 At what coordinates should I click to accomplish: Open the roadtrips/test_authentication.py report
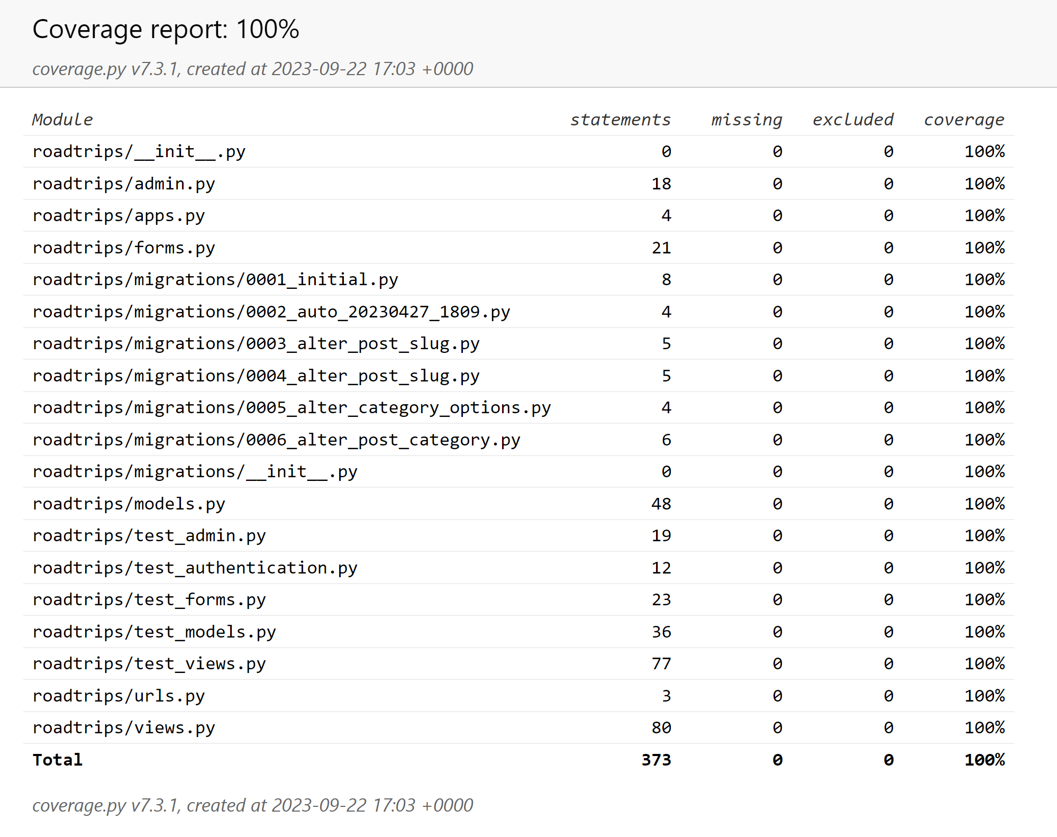click(195, 568)
